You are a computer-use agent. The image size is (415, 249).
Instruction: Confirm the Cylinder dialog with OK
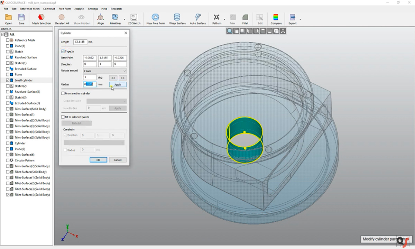98,160
